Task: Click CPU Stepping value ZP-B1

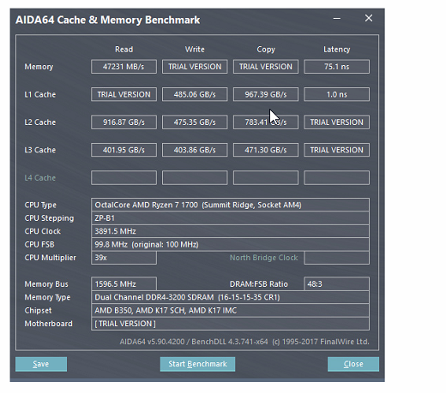Action: [x=230, y=218]
